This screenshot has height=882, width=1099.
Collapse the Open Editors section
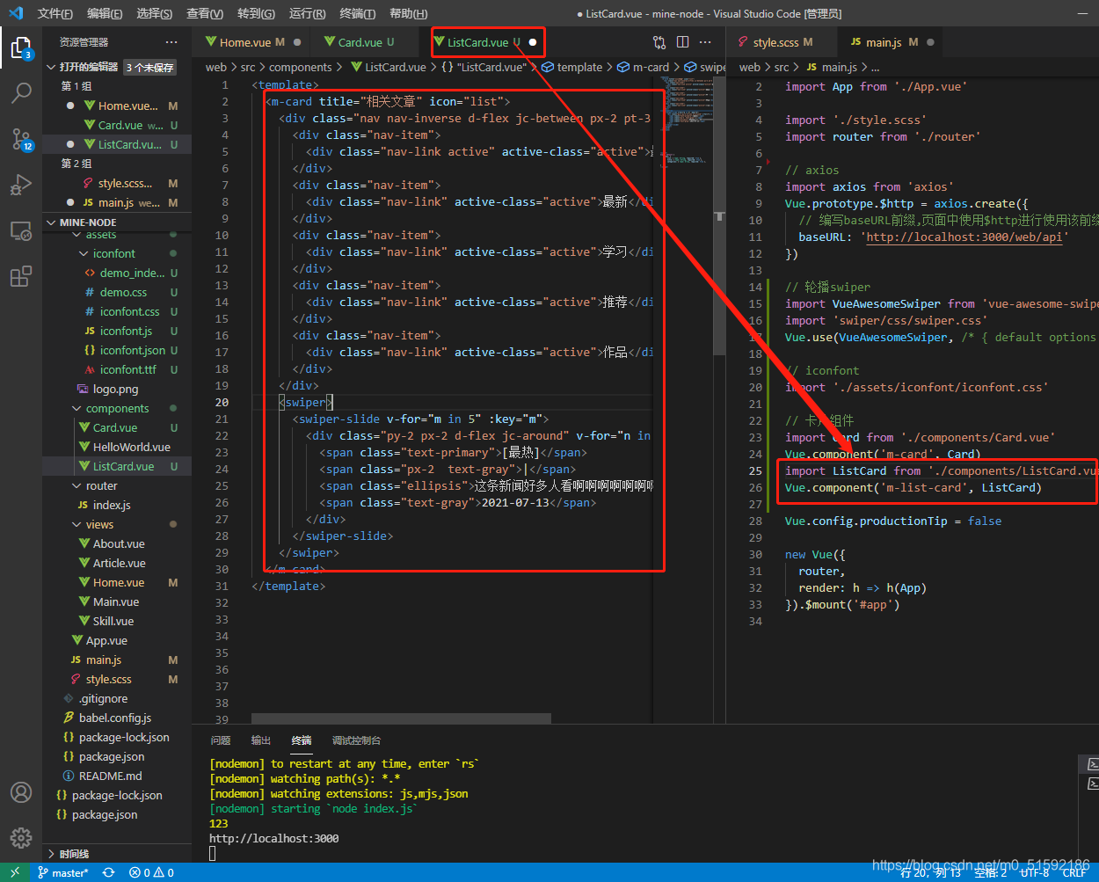(51, 67)
